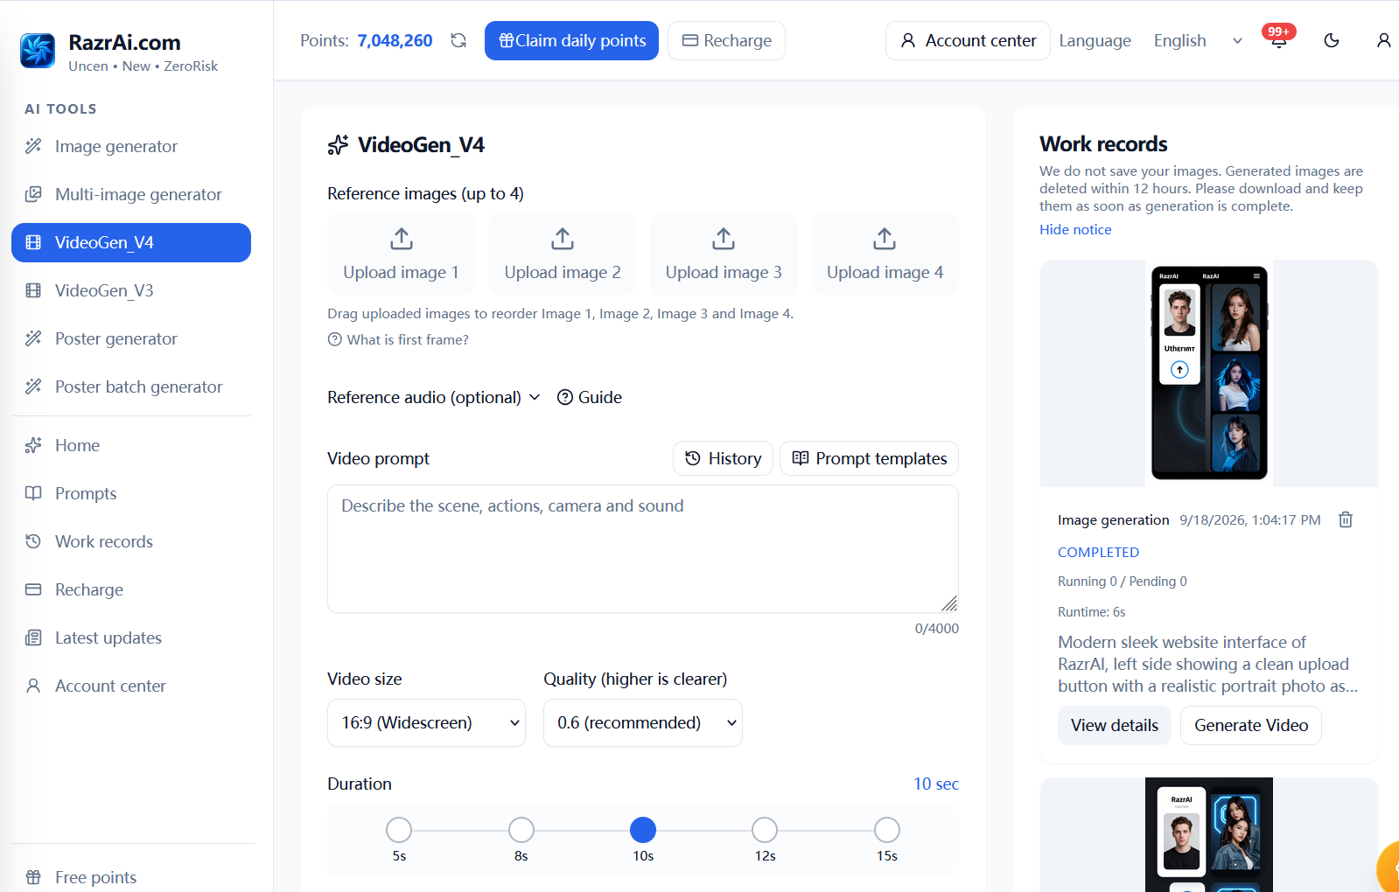Open Work records in sidebar
The width and height of the screenshot is (1399, 892).
pos(131,541)
